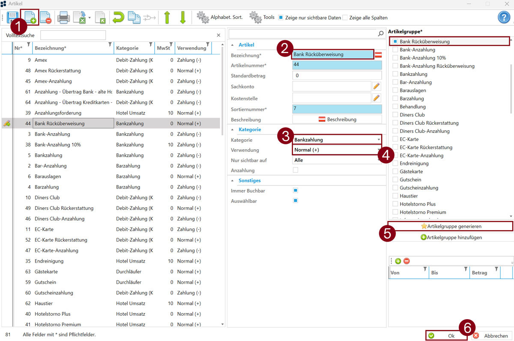Uncheck the 'Immer Buchbar' checkbox
514x341 pixels.
click(x=295, y=191)
